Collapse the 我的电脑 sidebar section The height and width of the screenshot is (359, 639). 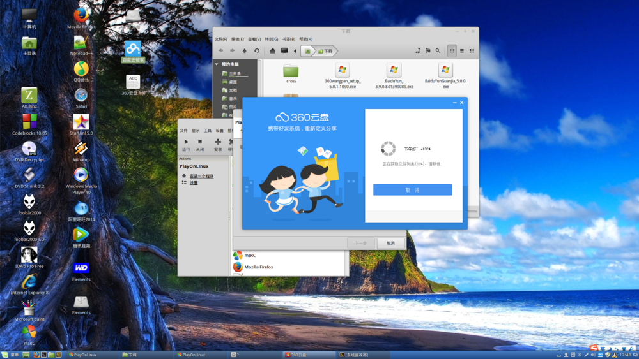tap(217, 64)
